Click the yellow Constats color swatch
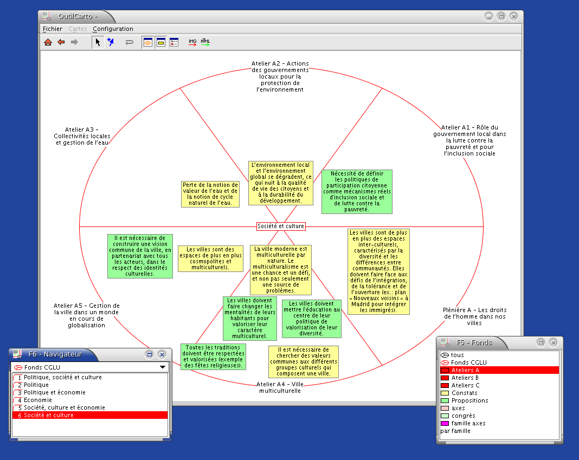 coord(445,393)
